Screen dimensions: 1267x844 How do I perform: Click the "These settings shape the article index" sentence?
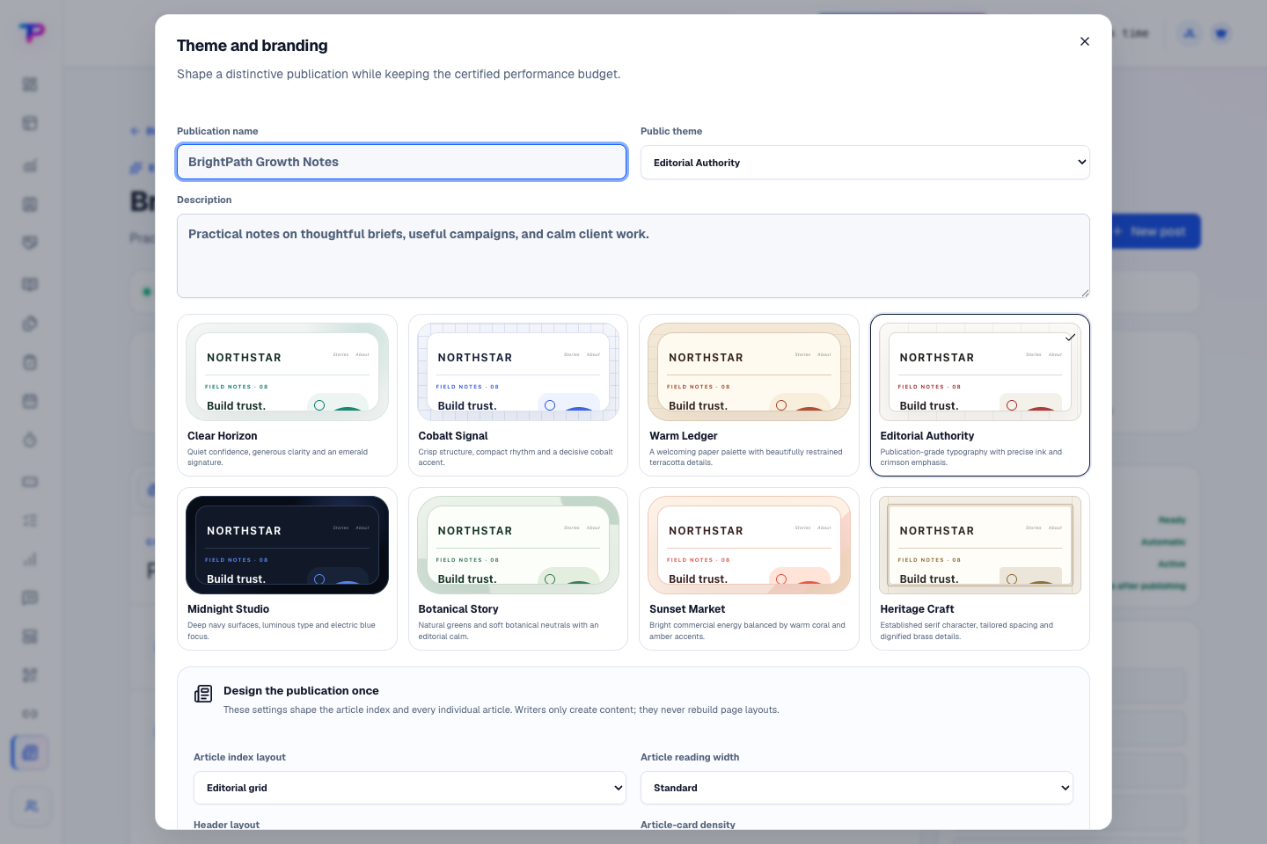click(501, 709)
